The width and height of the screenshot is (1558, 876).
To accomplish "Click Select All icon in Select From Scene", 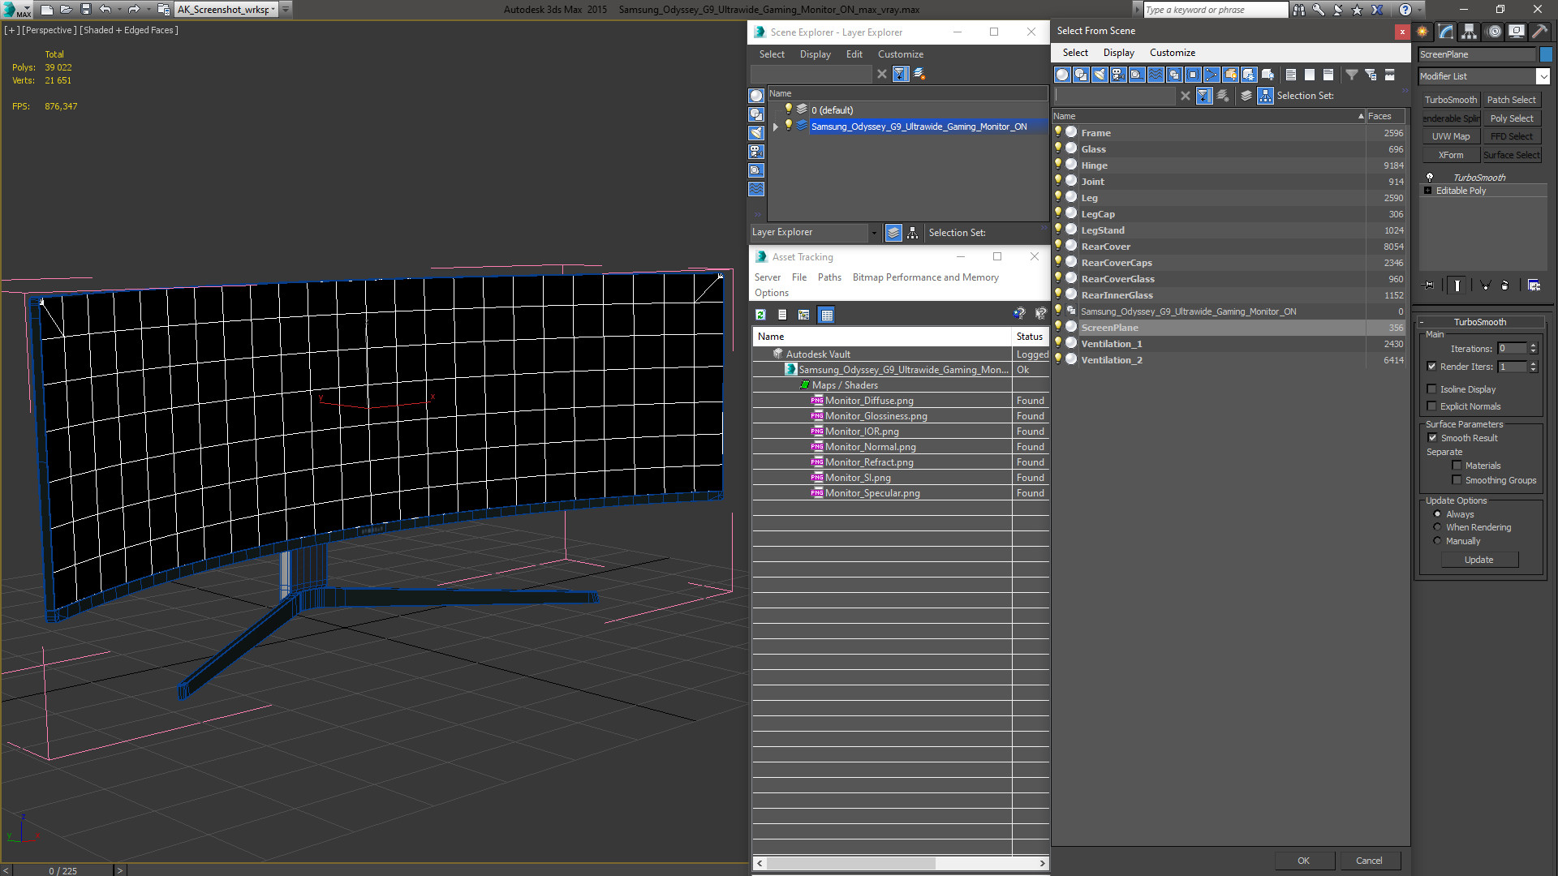I will [x=1291, y=75].
